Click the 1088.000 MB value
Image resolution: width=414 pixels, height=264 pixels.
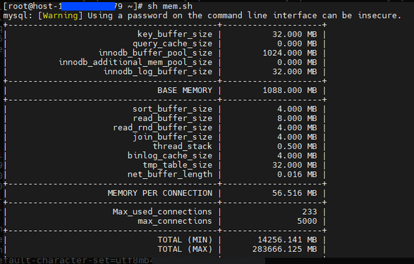pyautogui.click(x=290, y=90)
